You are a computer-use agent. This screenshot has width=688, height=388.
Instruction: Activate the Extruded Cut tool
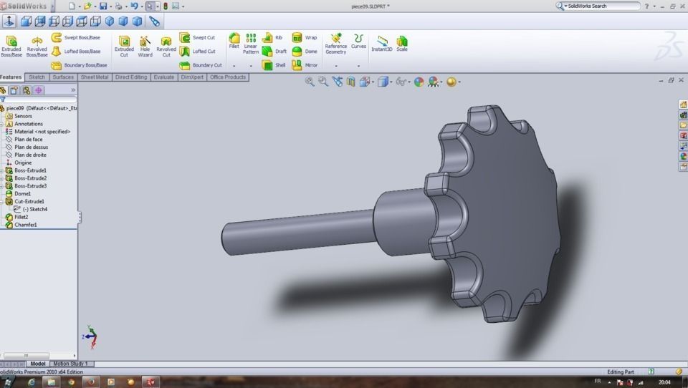pos(124,46)
